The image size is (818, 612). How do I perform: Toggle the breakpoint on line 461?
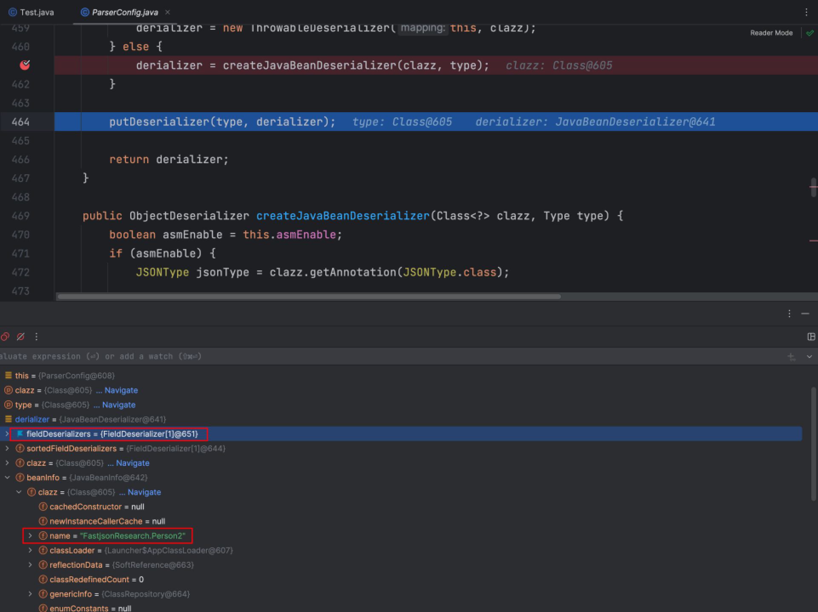(25, 65)
